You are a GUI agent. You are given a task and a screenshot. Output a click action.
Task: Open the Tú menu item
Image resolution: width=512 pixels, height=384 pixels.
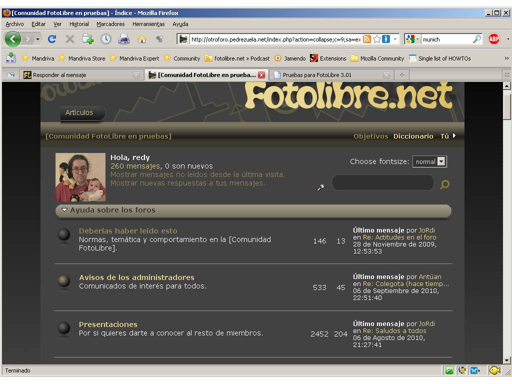coord(444,136)
